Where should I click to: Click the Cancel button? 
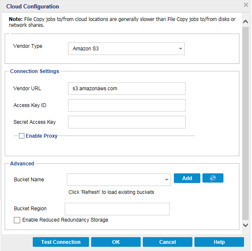click(167, 242)
